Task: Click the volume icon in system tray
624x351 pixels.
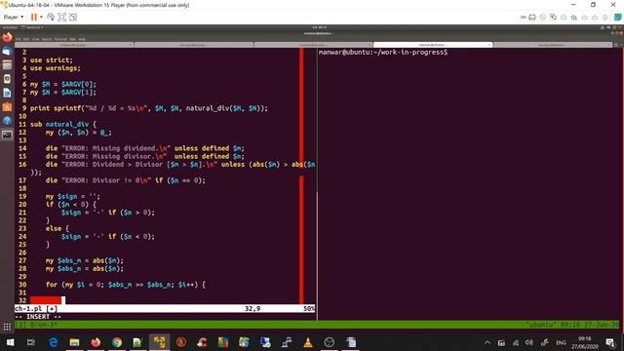Action: [528, 342]
